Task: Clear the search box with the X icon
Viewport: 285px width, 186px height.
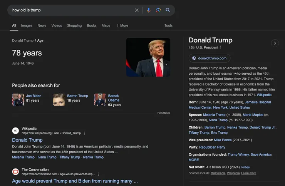Action: click(x=137, y=10)
